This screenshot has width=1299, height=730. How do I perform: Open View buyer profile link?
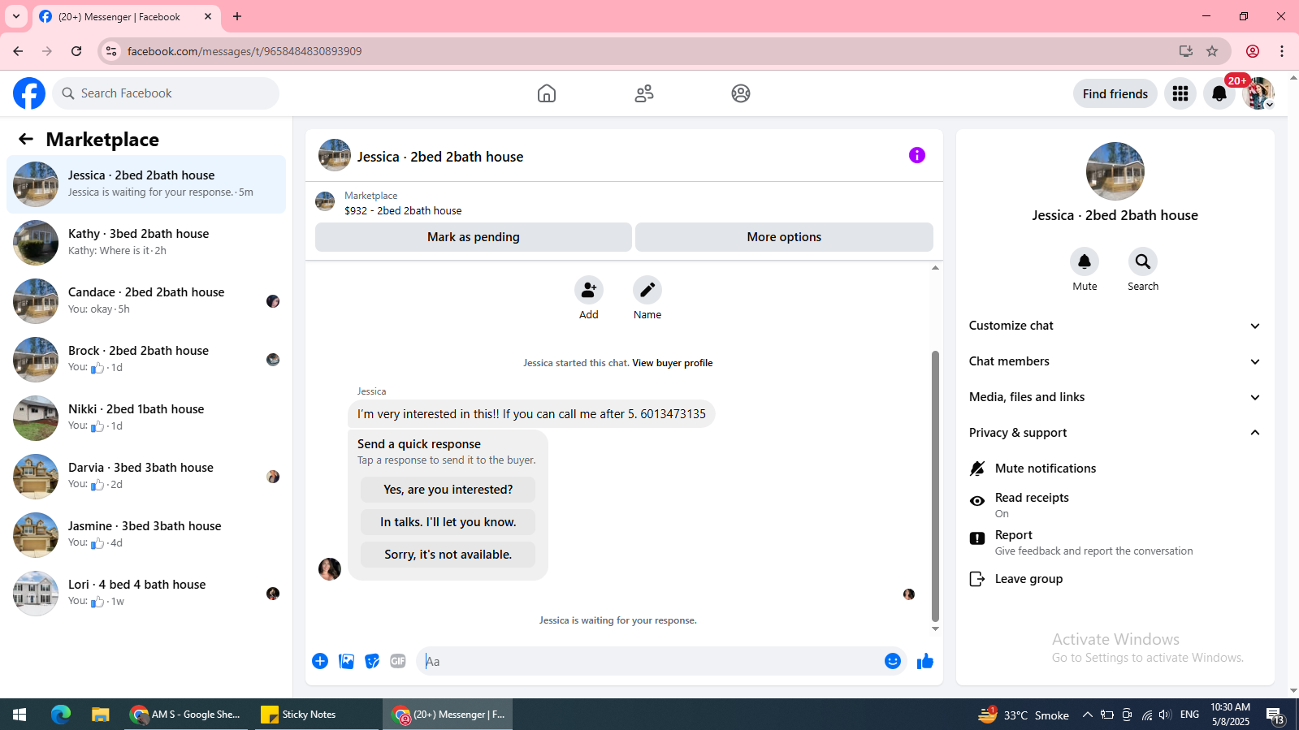click(x=673, y=363)
